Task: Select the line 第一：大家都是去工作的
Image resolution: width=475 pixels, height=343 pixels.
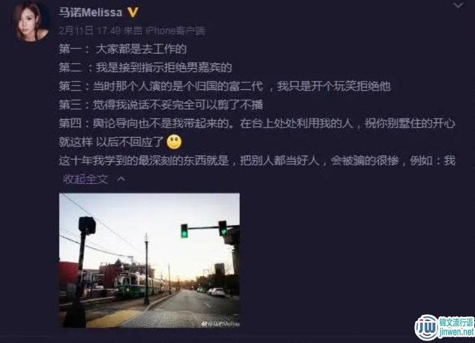Action: [x=122, y=49]
